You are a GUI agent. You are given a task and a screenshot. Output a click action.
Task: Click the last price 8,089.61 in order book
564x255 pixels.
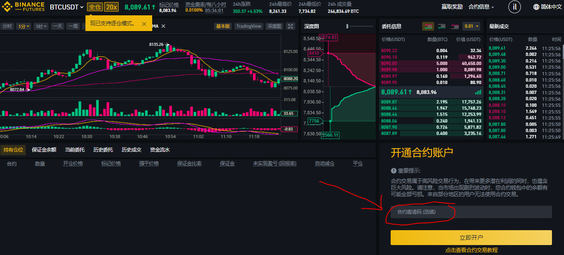tap(396, 92)
